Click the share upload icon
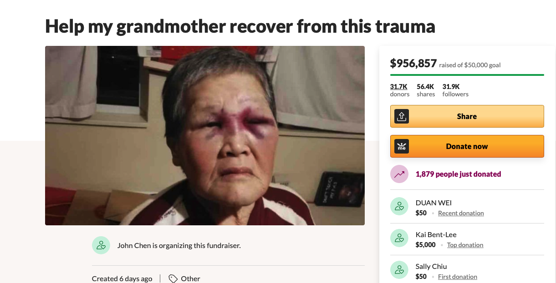The width and height of the screenshot is (556, 283). (x=402, y=116)
